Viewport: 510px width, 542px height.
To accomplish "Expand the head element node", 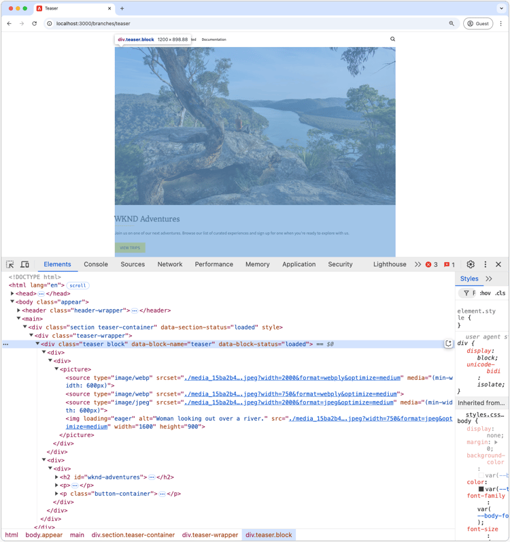I will point(12,293).
